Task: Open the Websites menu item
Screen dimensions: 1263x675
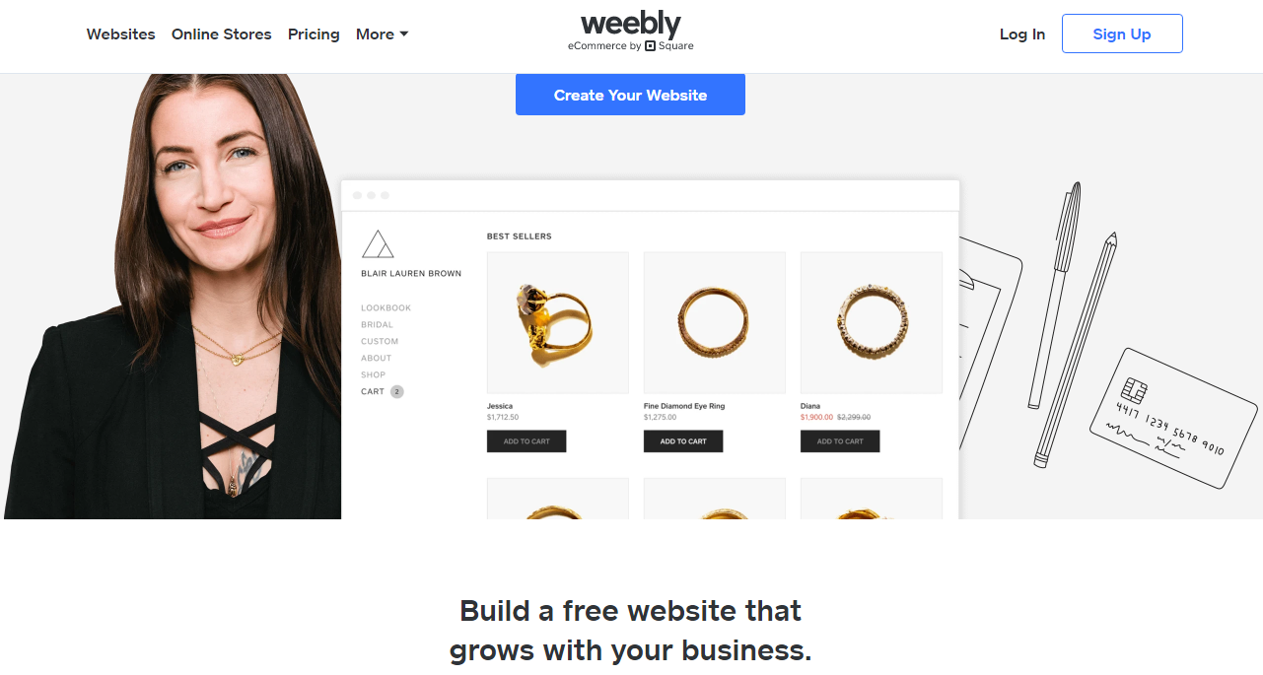Action: point(120,34)
